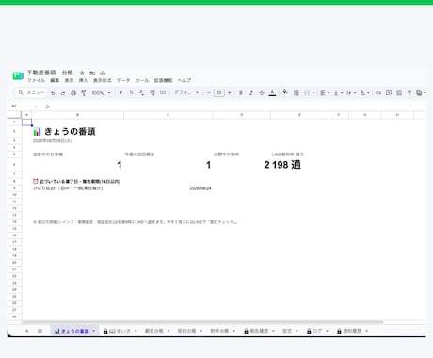Open the 123 number formats menu

tap(163, 93)
